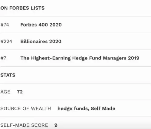Click the word Forbes in Forbes 400 2020
Screen dimensions: 151x129
(29, 25)
